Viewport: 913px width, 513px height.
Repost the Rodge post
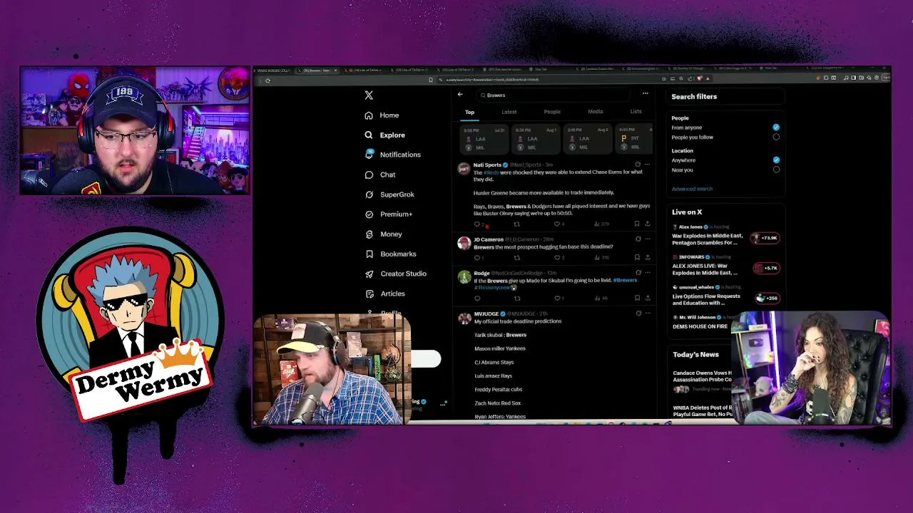pos(517,299)
